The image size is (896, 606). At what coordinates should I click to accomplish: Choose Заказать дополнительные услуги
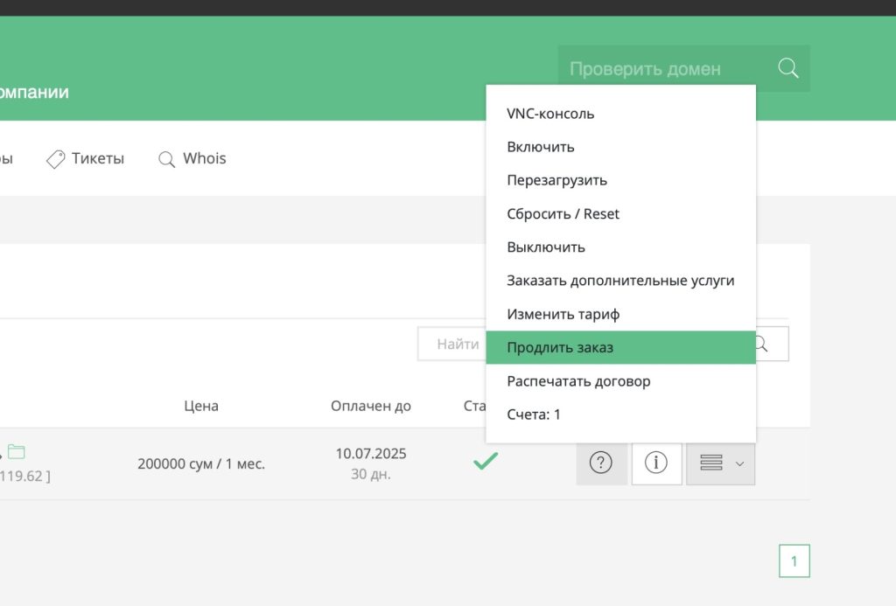[620, 281]
